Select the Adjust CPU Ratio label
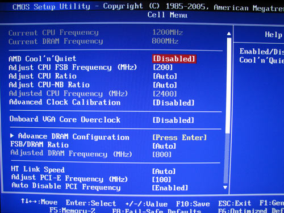 [x=43, y=76]
